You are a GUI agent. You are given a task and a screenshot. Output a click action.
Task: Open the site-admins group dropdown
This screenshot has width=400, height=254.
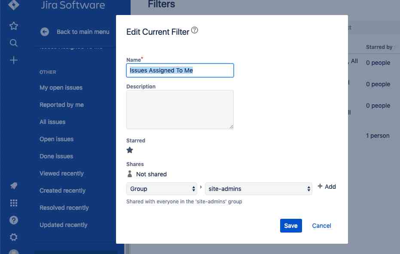(258, 188)
